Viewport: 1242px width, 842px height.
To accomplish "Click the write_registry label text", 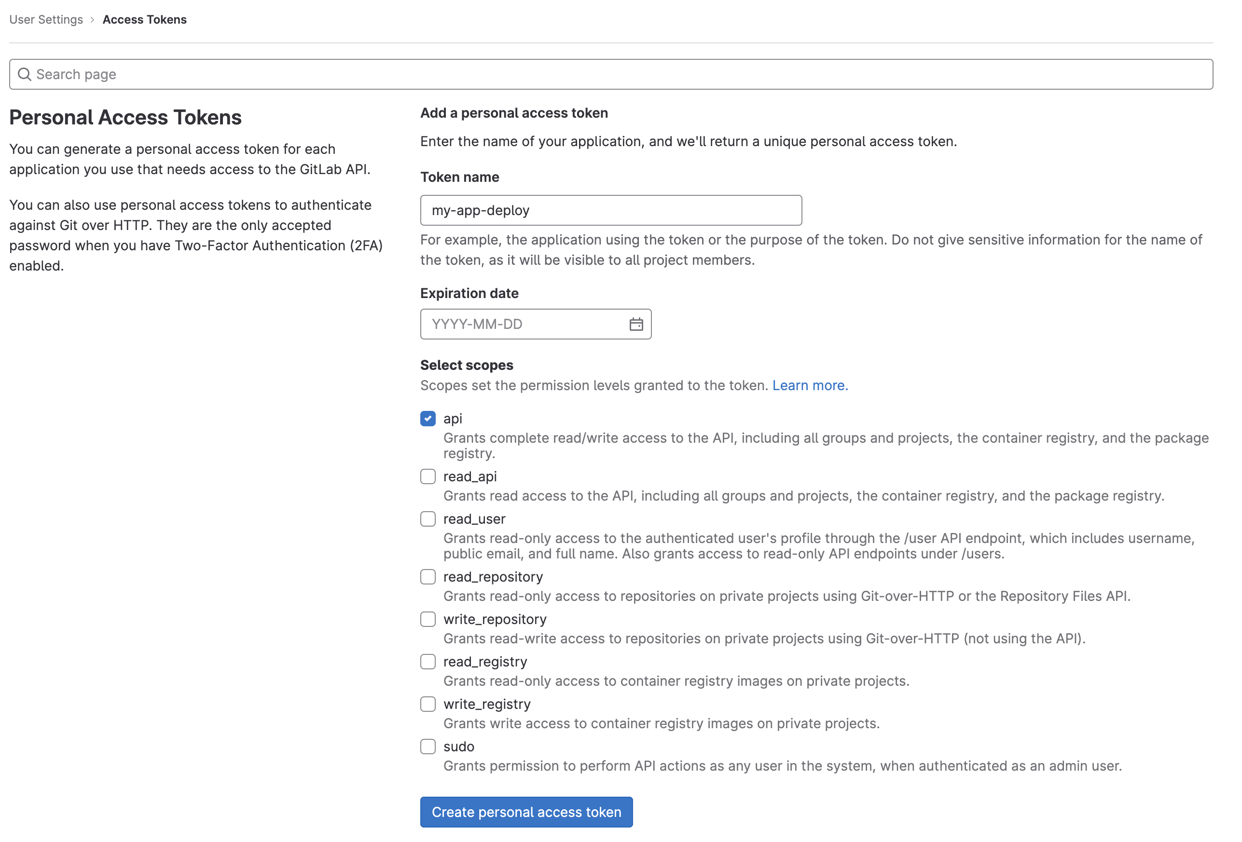I will click(x=487, y=704).
